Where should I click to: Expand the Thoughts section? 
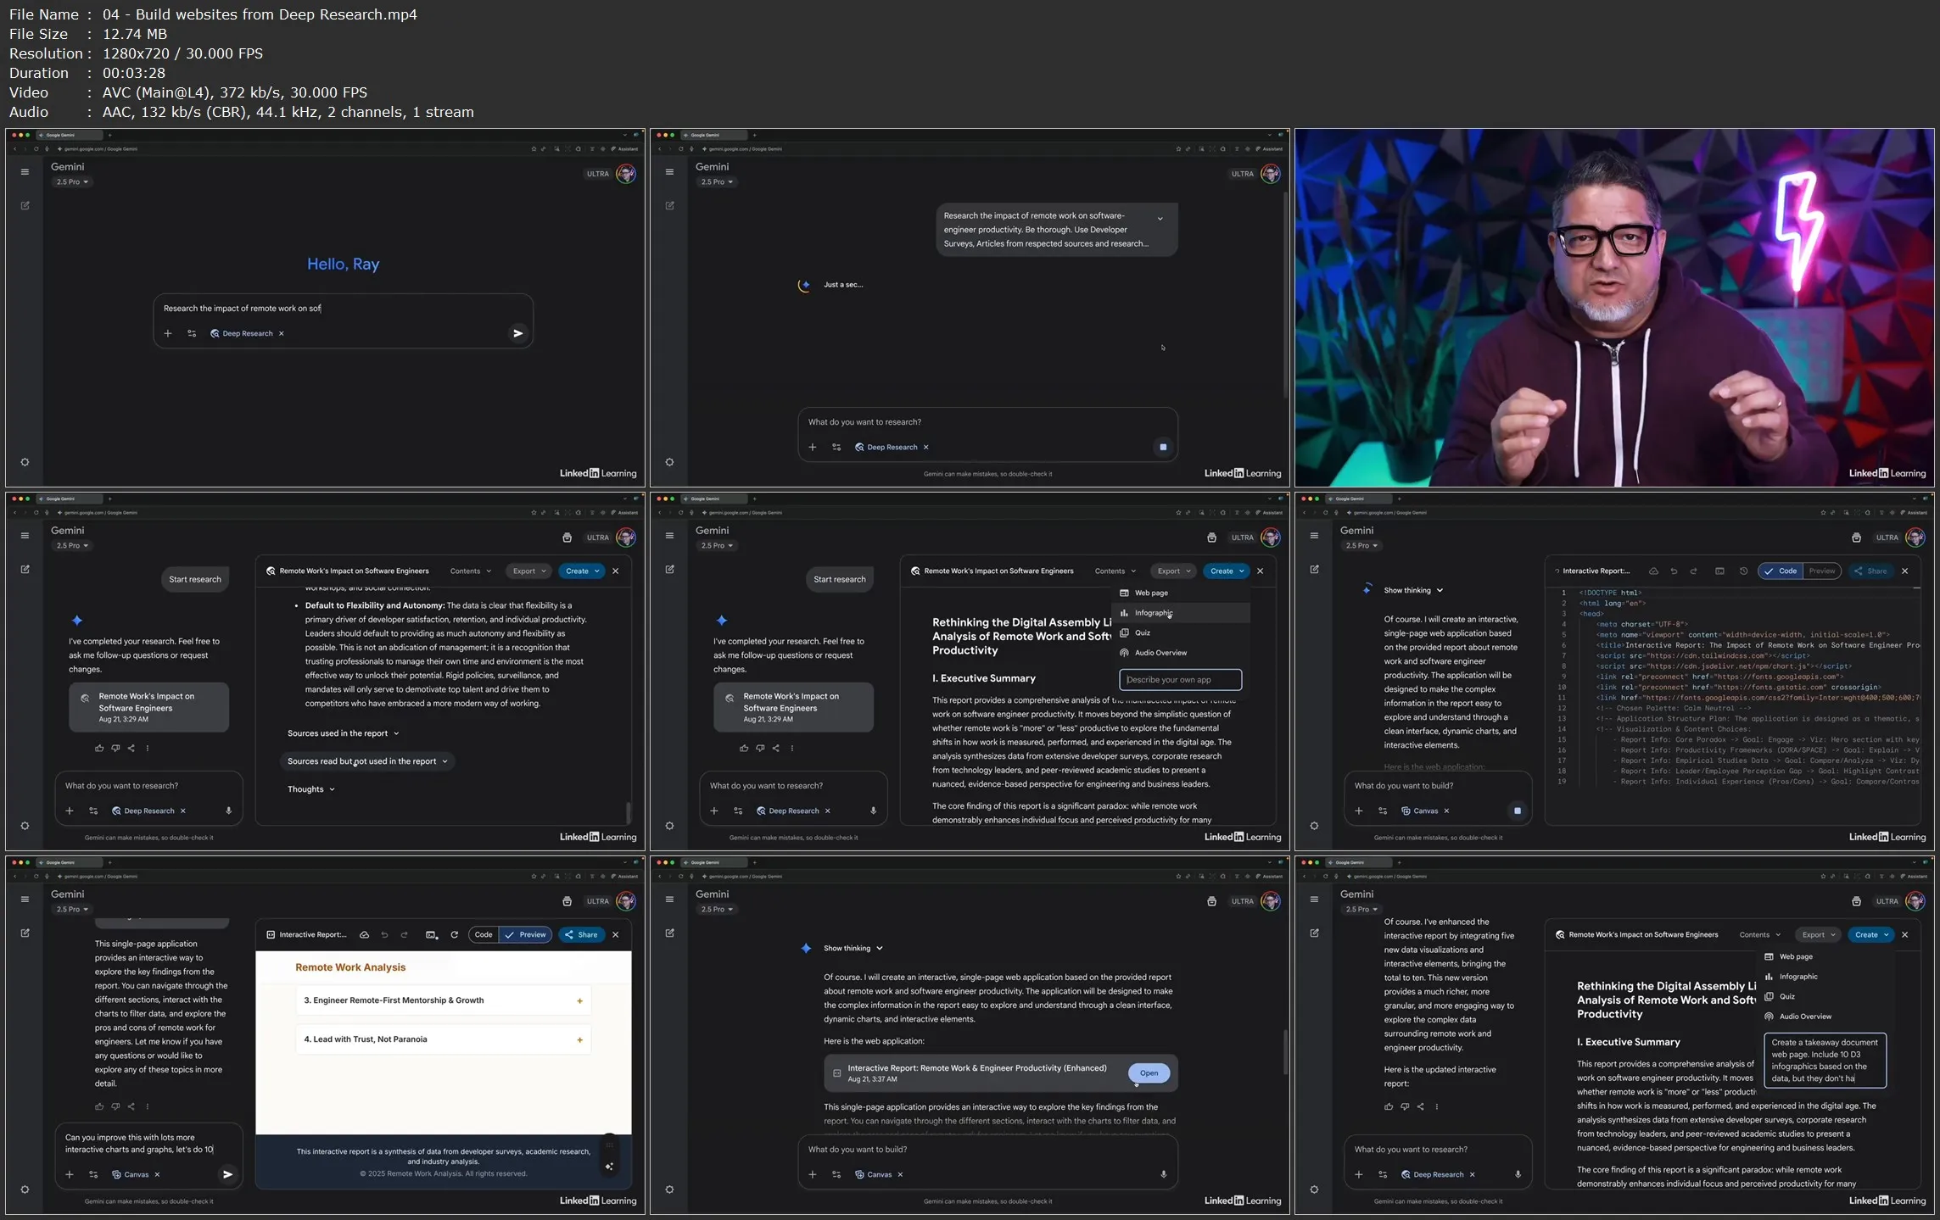pos(310,789)
